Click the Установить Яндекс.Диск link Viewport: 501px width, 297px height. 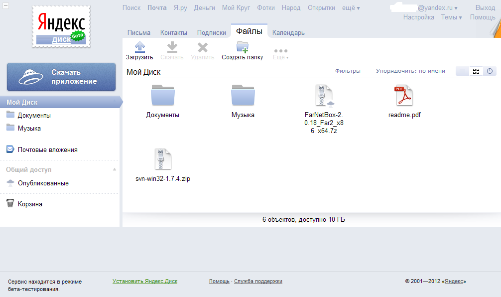coord(145,281)
